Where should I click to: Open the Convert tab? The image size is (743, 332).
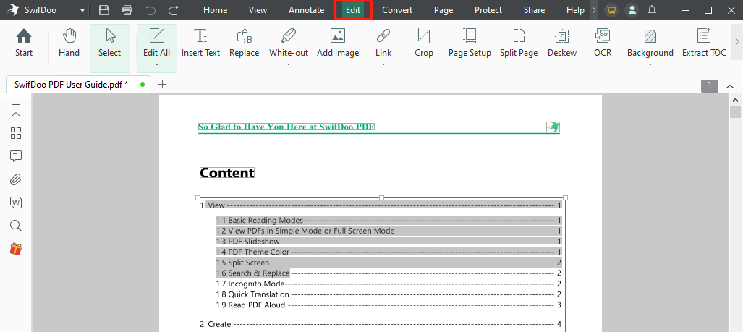point(397,10)
